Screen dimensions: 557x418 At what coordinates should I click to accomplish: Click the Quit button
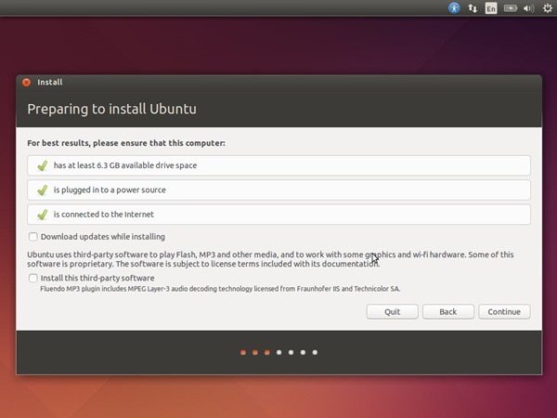pyautogui.click(x=392, y=312)
